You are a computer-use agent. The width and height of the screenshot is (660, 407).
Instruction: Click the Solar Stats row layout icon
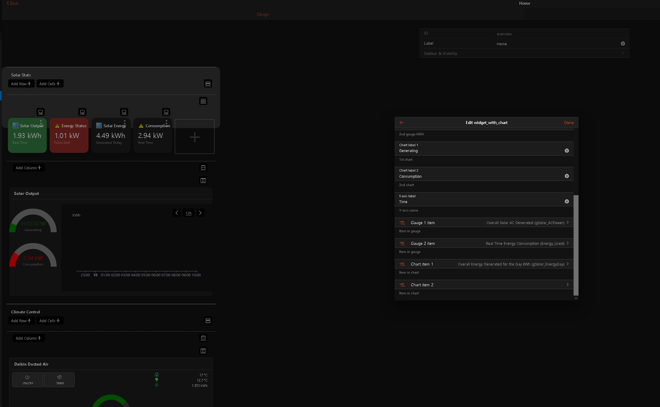tap(208, 84)
